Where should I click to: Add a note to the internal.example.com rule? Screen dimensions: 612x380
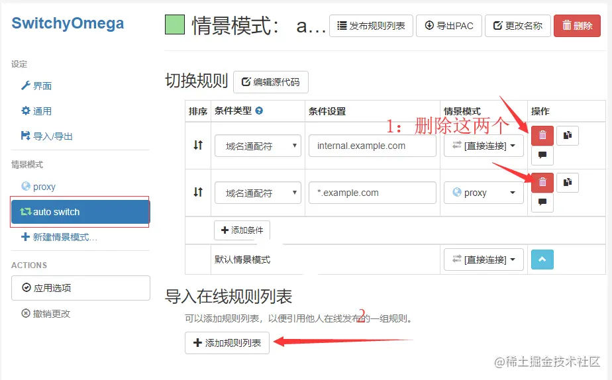(542, 156)
